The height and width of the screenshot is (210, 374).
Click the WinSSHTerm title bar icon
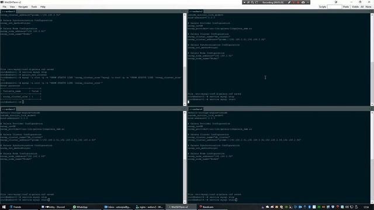(2, 2)
